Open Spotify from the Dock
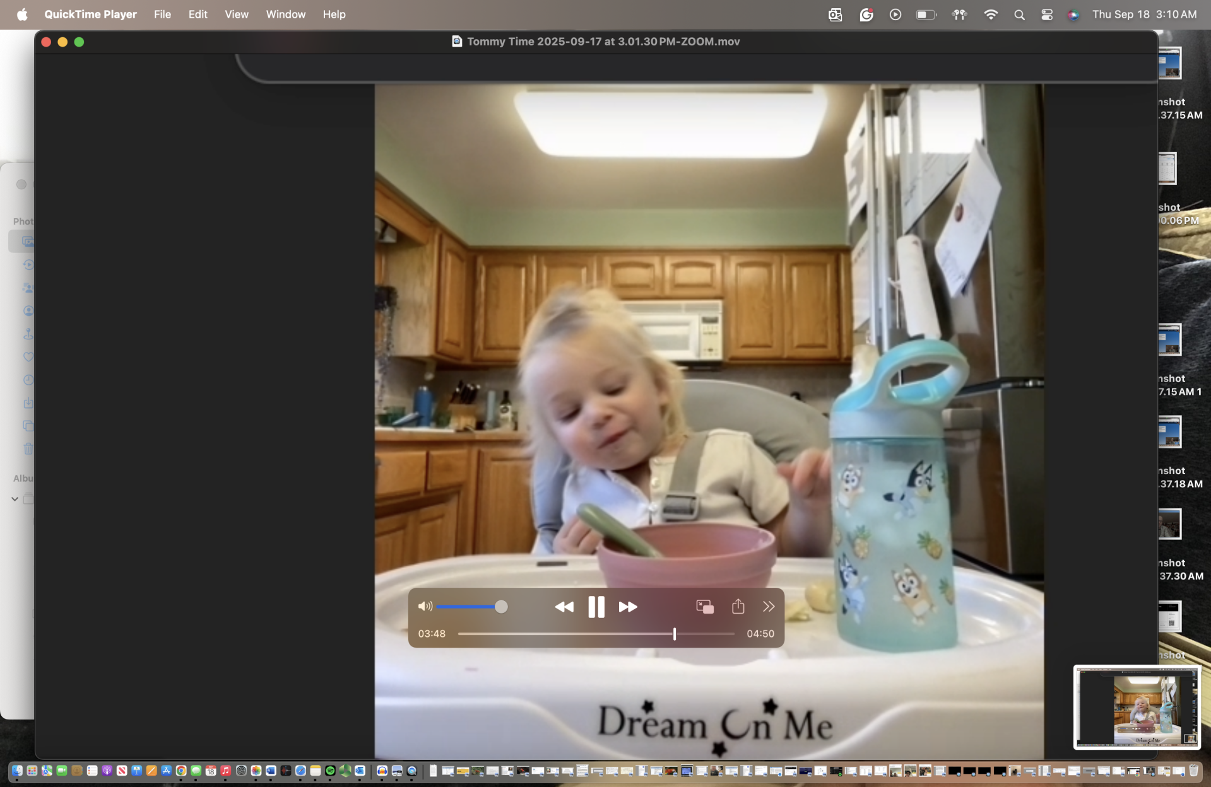Screen dimensions: 1211x787 330,771
